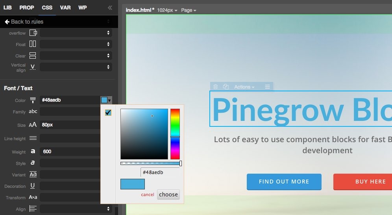Open the element Actions menu
This screenshot has height=215, width=392.
(244, 87)
